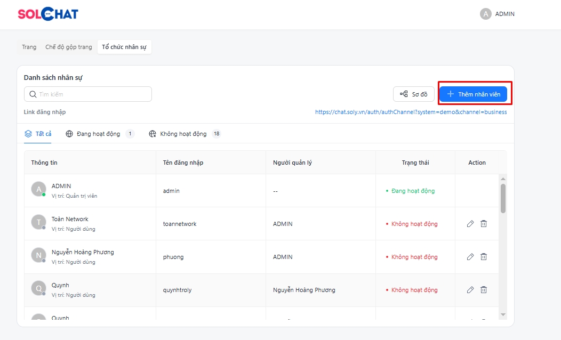
Task: Click the edit pencil for Toàn Network
Action: click(x=470, y=224)
